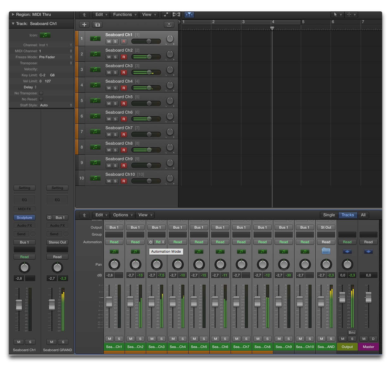The image size is (391, 367).
Task: Click the add new track plus button
Action: click(x=84, y=24)
